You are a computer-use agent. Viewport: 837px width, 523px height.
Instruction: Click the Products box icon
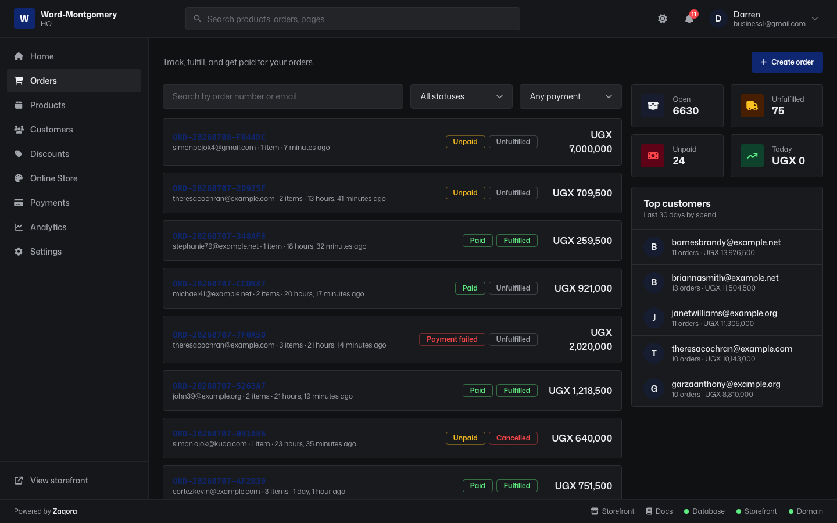pos(19,105)
